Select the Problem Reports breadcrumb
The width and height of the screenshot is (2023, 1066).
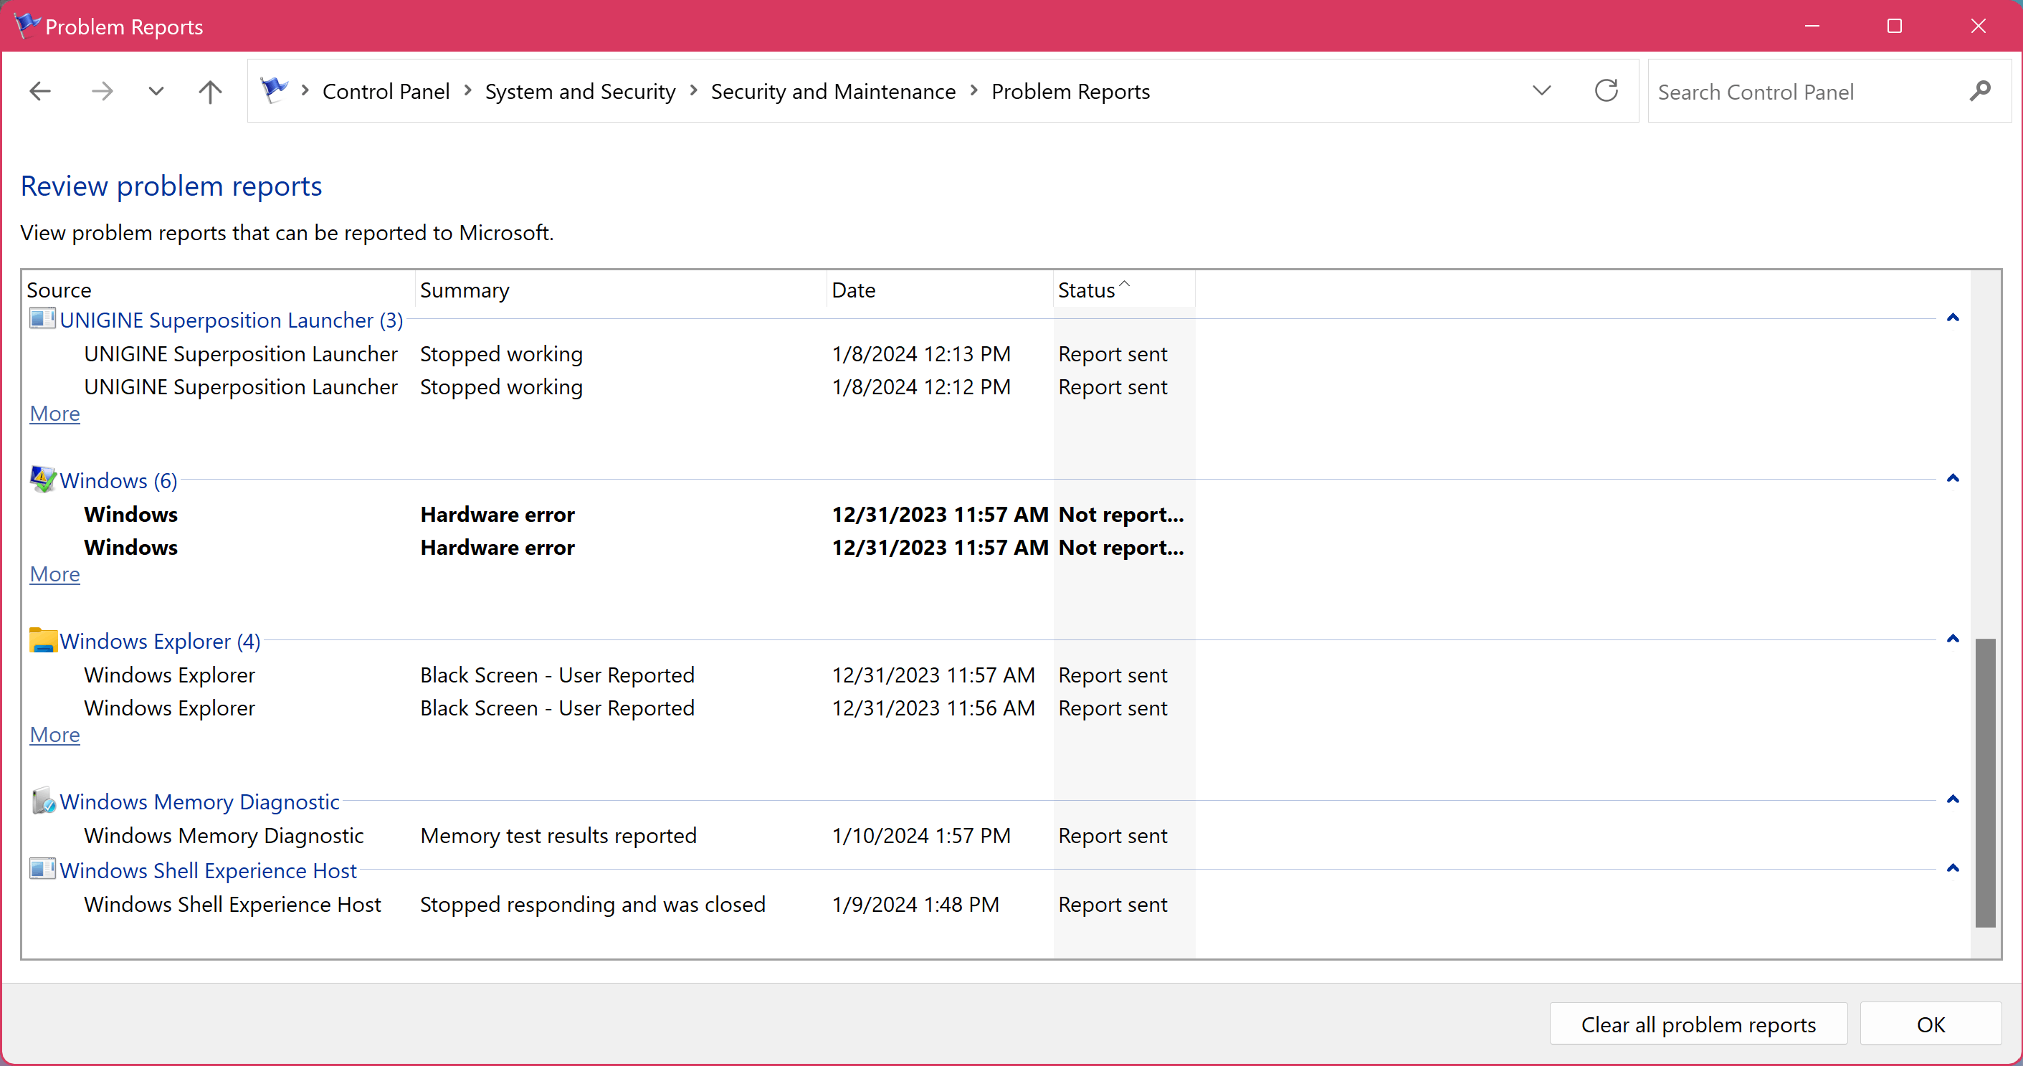pos(1070,91)
